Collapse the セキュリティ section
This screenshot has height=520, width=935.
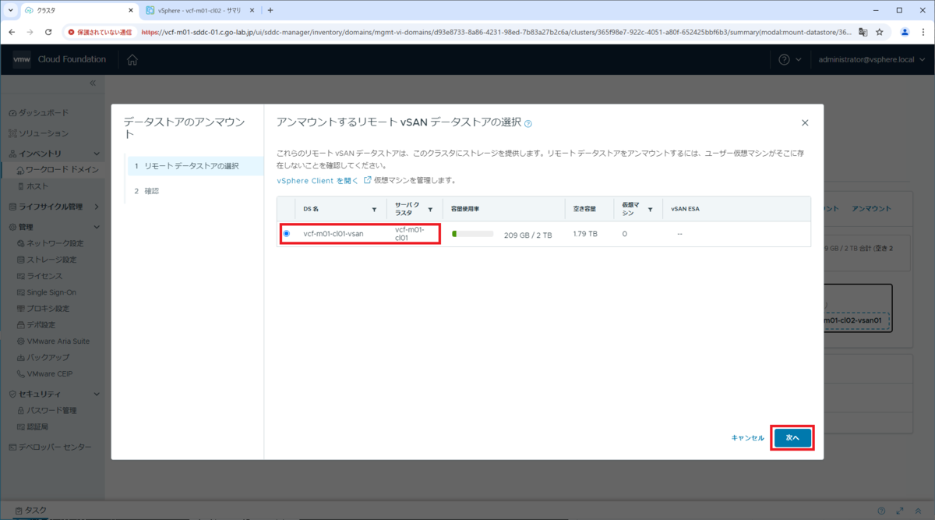tap(97, 394)
